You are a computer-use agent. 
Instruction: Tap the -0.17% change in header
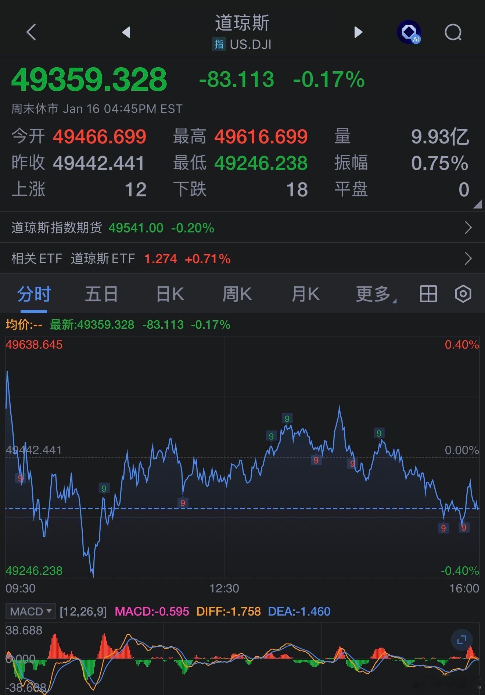pyautogui.click(x=329, y=79)
